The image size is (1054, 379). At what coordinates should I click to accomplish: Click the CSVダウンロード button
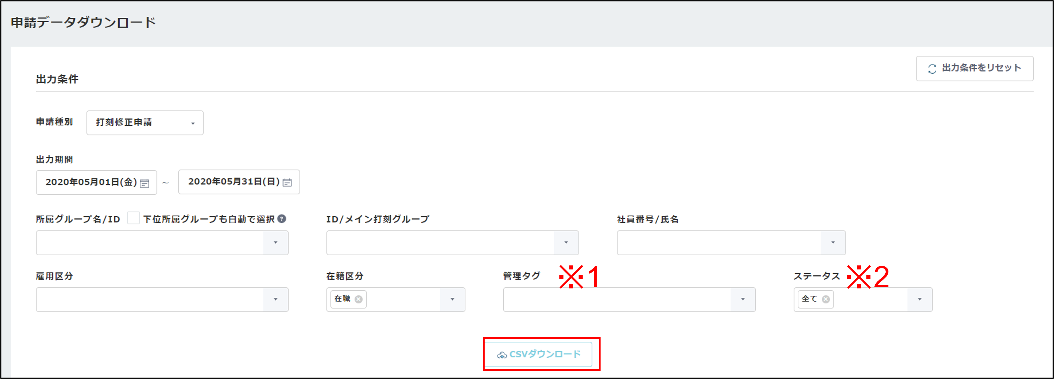[539, 354]
